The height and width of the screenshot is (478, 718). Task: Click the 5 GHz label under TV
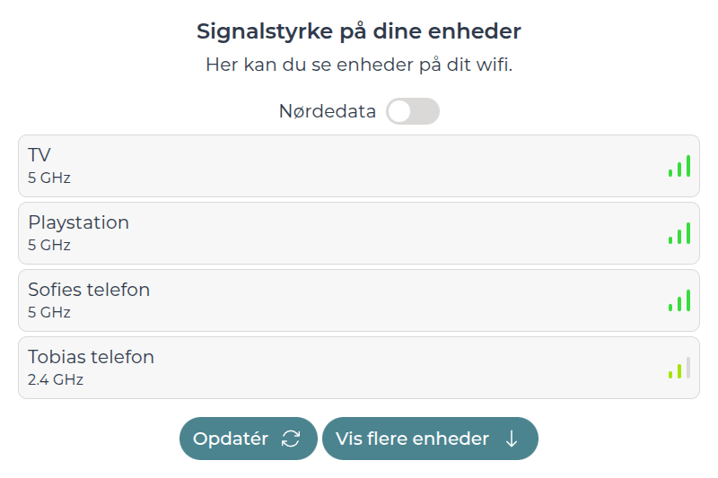49,178
